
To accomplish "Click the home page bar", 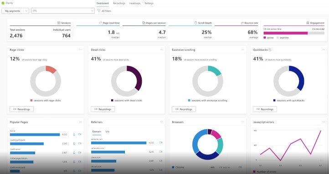I will tap(35, 134).
